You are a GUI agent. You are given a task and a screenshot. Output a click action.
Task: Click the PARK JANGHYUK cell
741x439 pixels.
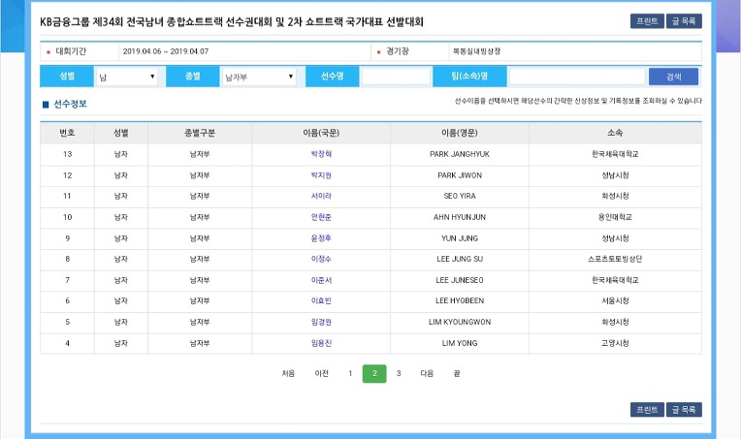tap(460, 154)
